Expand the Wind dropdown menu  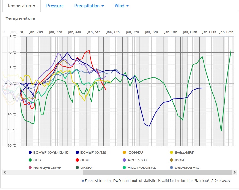[x=122, y=6]
